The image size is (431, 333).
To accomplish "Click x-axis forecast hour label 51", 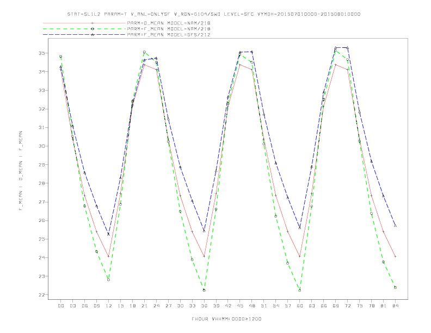I will (x=264, y=306).
